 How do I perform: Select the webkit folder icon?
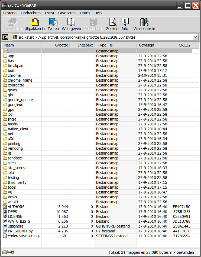tap(5, 202)
